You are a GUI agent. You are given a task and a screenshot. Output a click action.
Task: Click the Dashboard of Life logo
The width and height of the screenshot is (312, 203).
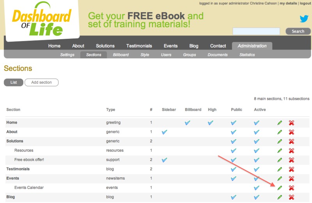coord(41,20)
